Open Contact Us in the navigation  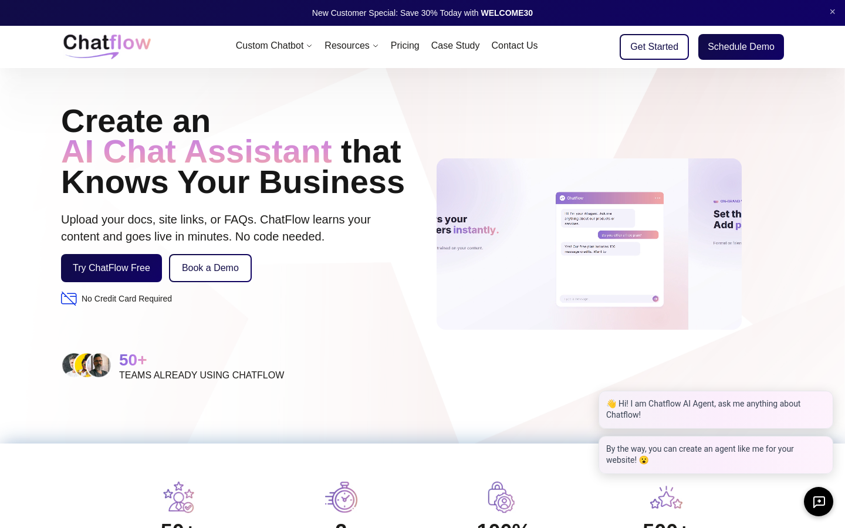(x=515, y=46)
